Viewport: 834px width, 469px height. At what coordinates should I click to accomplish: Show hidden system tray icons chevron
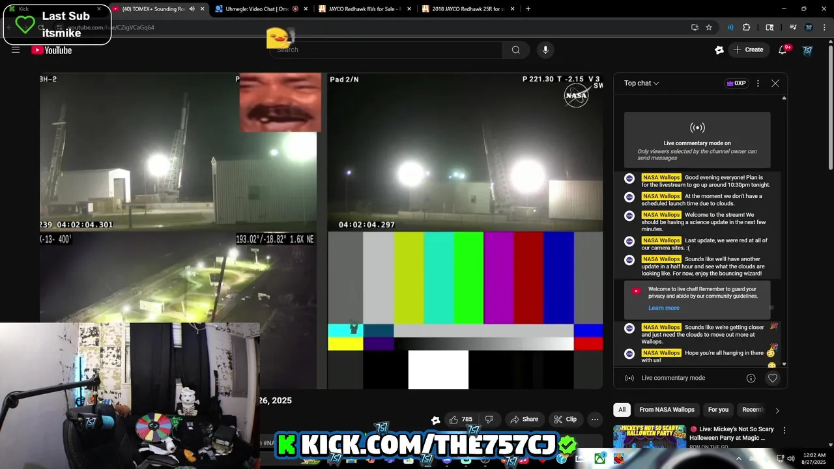click(x=739, y=459)
